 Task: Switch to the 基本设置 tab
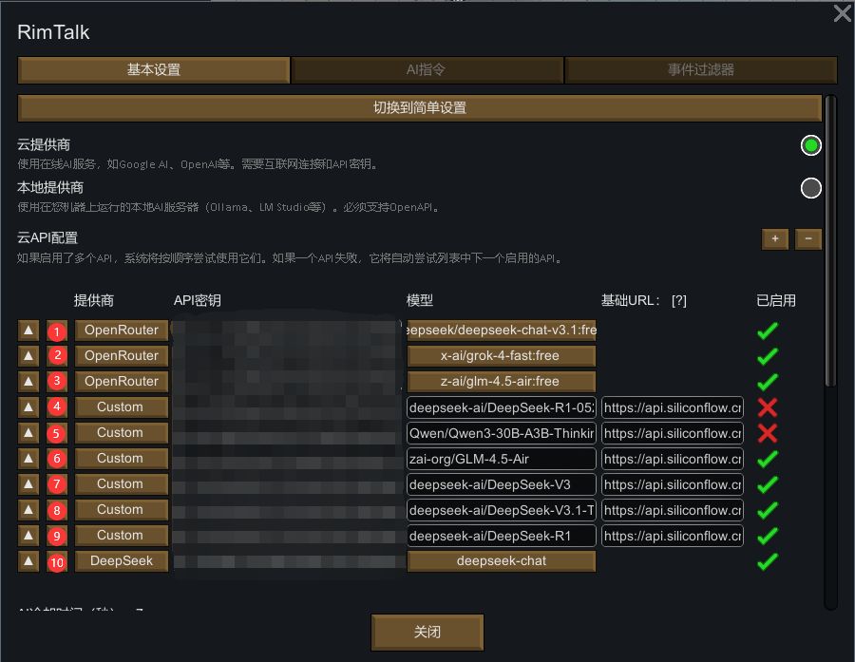(x=153, y=69)
